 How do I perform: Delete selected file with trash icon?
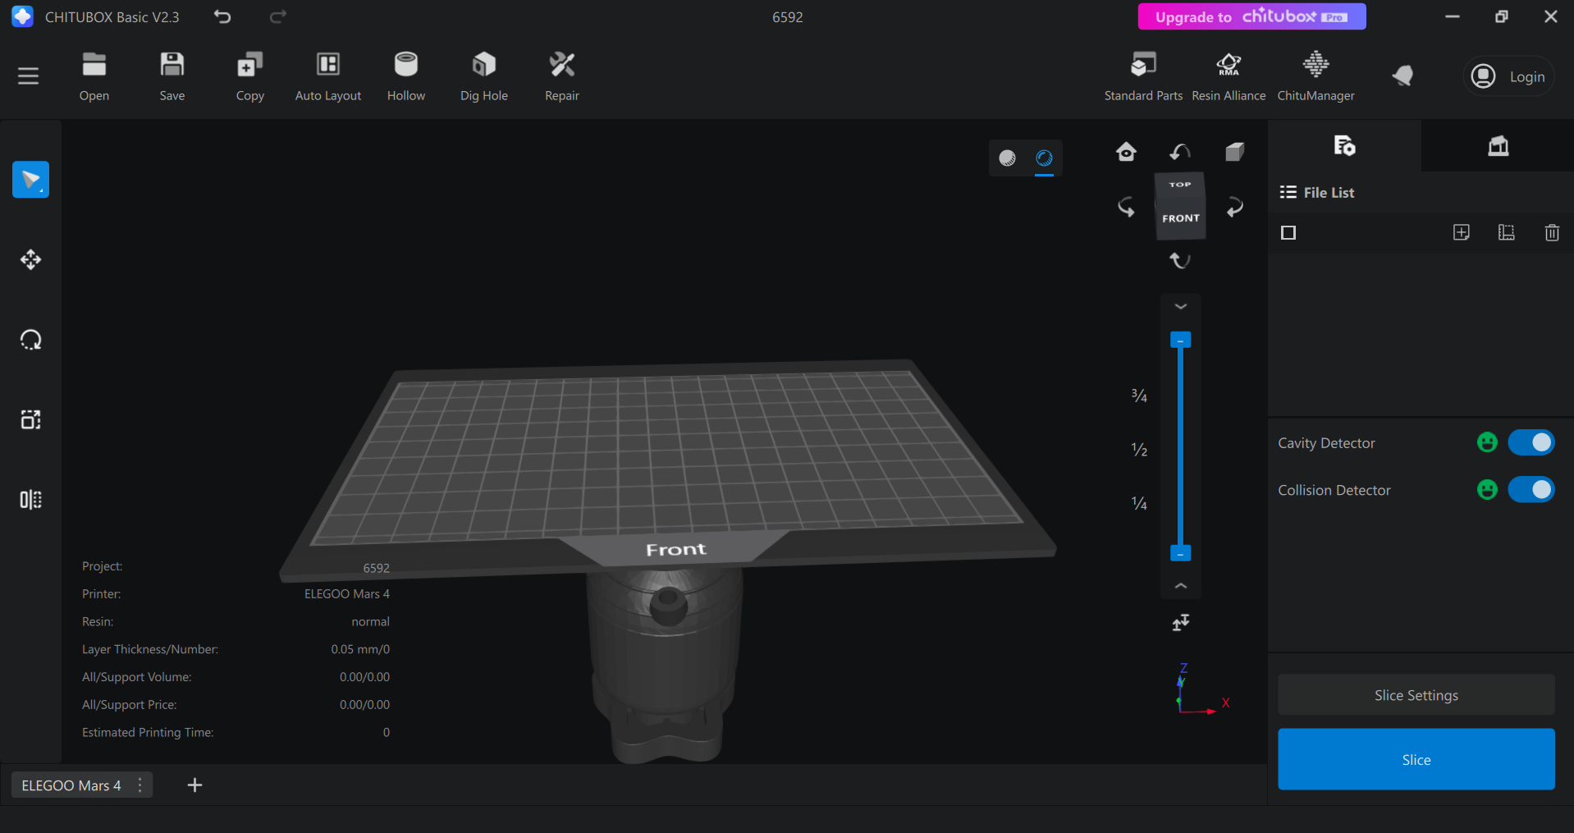pos(1551,233)
